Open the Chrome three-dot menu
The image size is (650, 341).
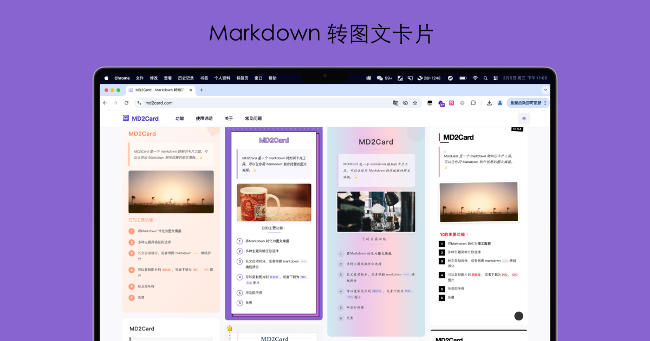click(x=545, y=103)
